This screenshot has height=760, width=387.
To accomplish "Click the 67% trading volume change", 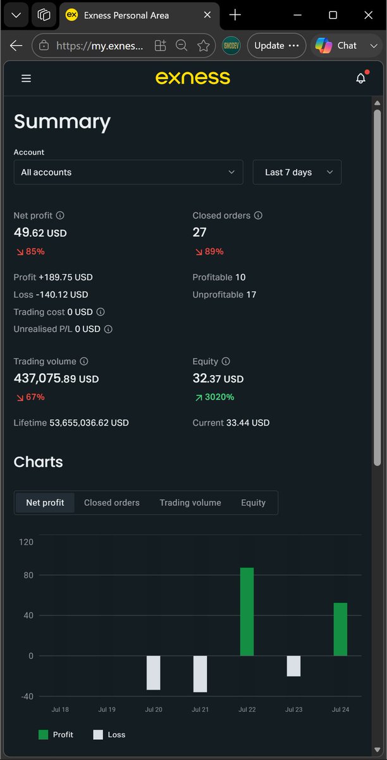I will (30, 397).
